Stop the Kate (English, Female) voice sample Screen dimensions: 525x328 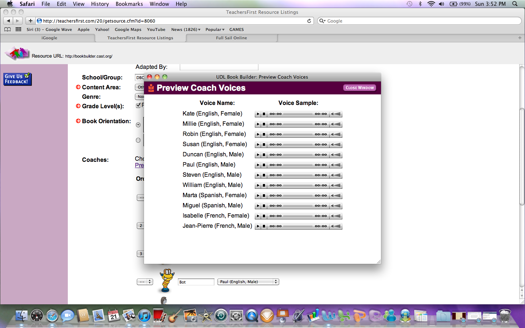click(x=264, y=114)
